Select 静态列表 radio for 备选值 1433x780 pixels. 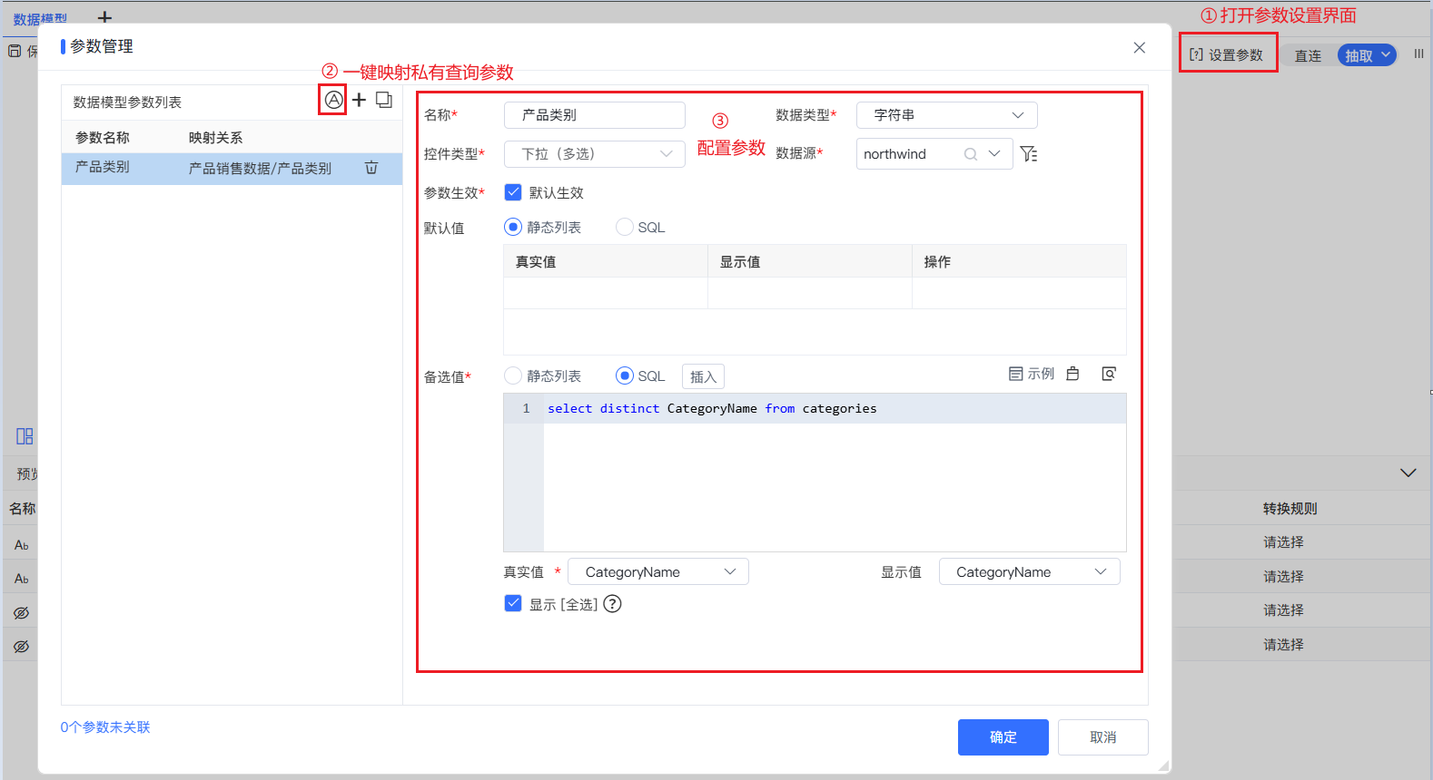click(x=513, y=375)
